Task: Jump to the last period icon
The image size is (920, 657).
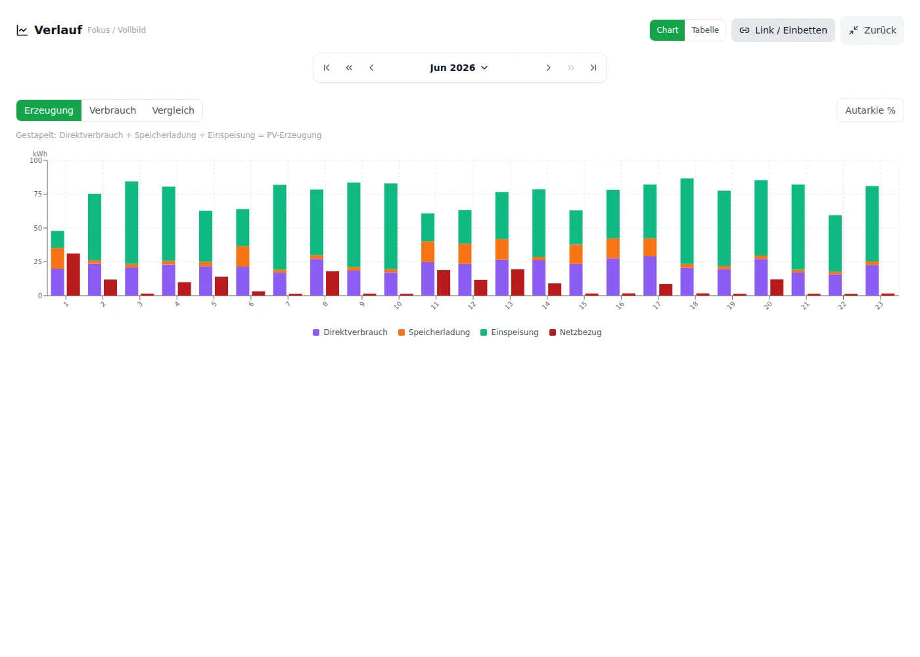Action: 593,68
